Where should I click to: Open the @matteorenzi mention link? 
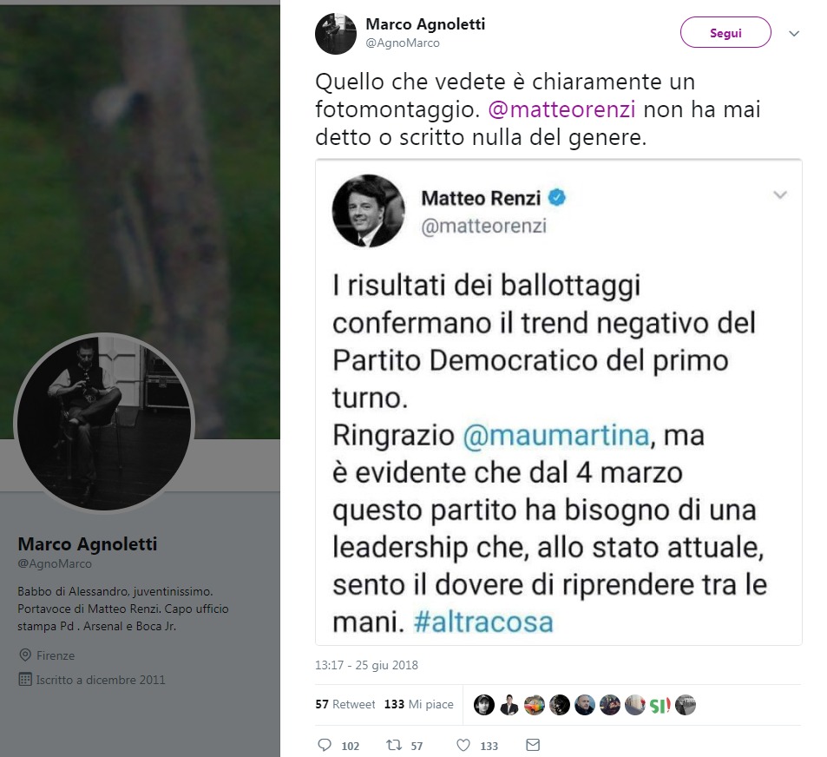click(x=561, y=109)
